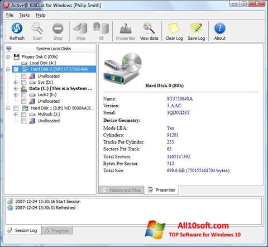Collapse the Hard Disk 1 tree node
Image resolution: width=268 pixels, height=247 pixels.
[x=8, y=108]
